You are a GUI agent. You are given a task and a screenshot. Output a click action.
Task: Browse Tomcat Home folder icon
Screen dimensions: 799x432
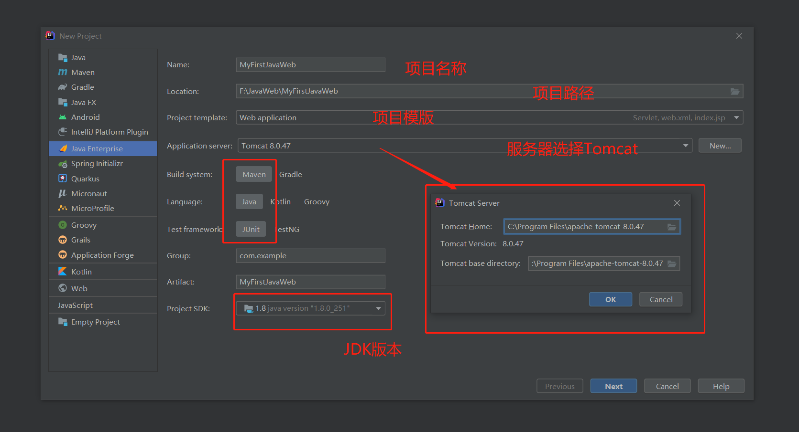coord(672,227)
